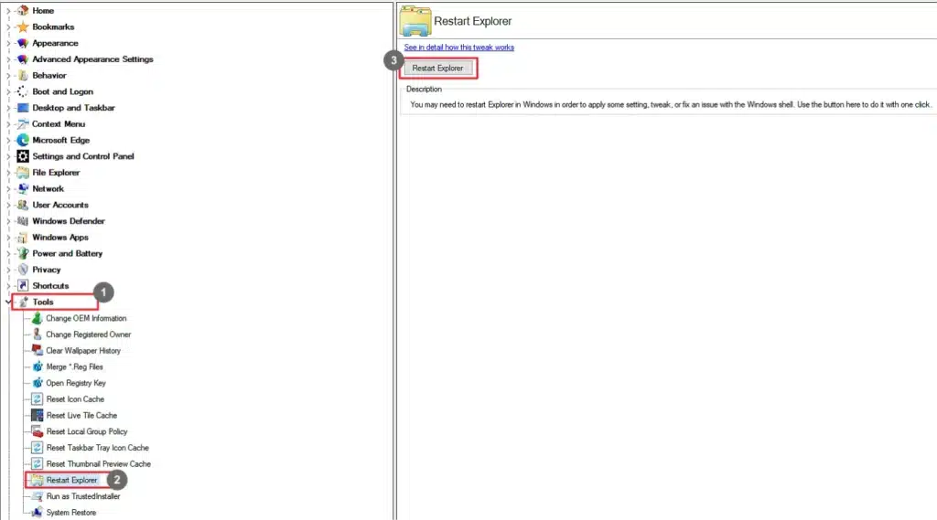Select the Windows Defender label
This screenshot has height=520, width=937.
(69, 221)
